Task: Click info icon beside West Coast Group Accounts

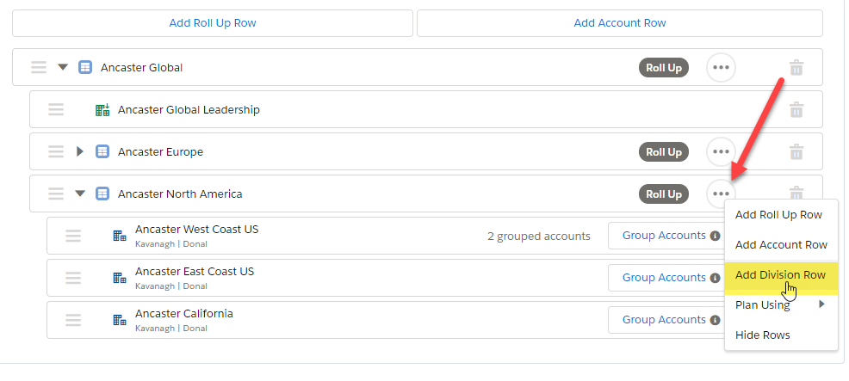Action: [716, 236]
